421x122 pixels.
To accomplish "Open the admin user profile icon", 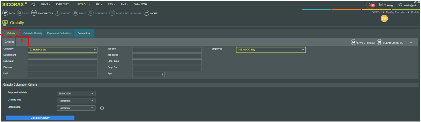I will click(x=400, y=5).
